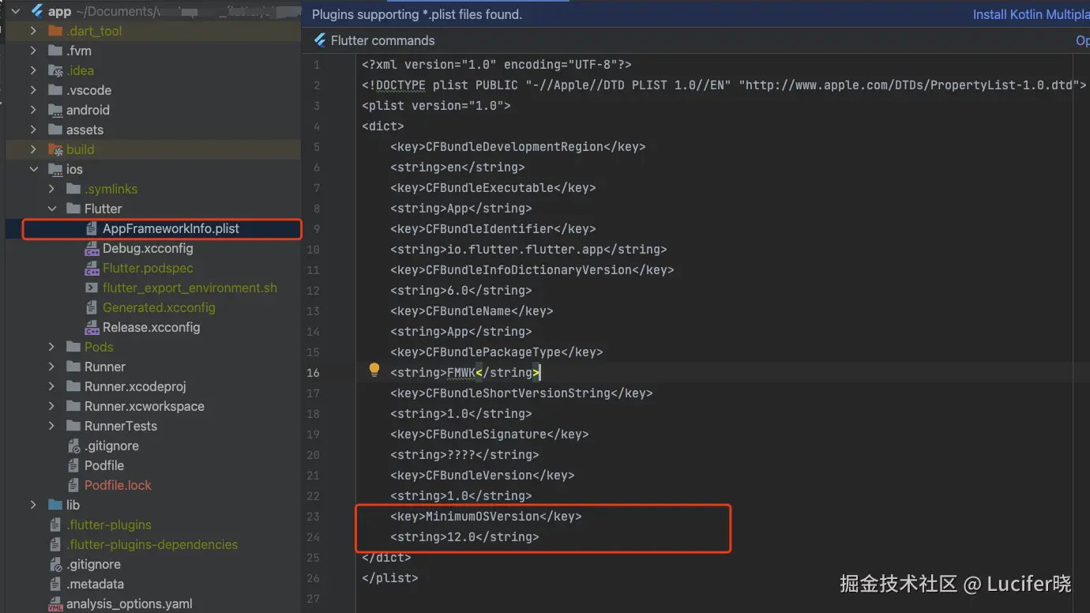Click the .symlinks folder icon
Screen dimensions: 1090x613
tap(73, 189)
